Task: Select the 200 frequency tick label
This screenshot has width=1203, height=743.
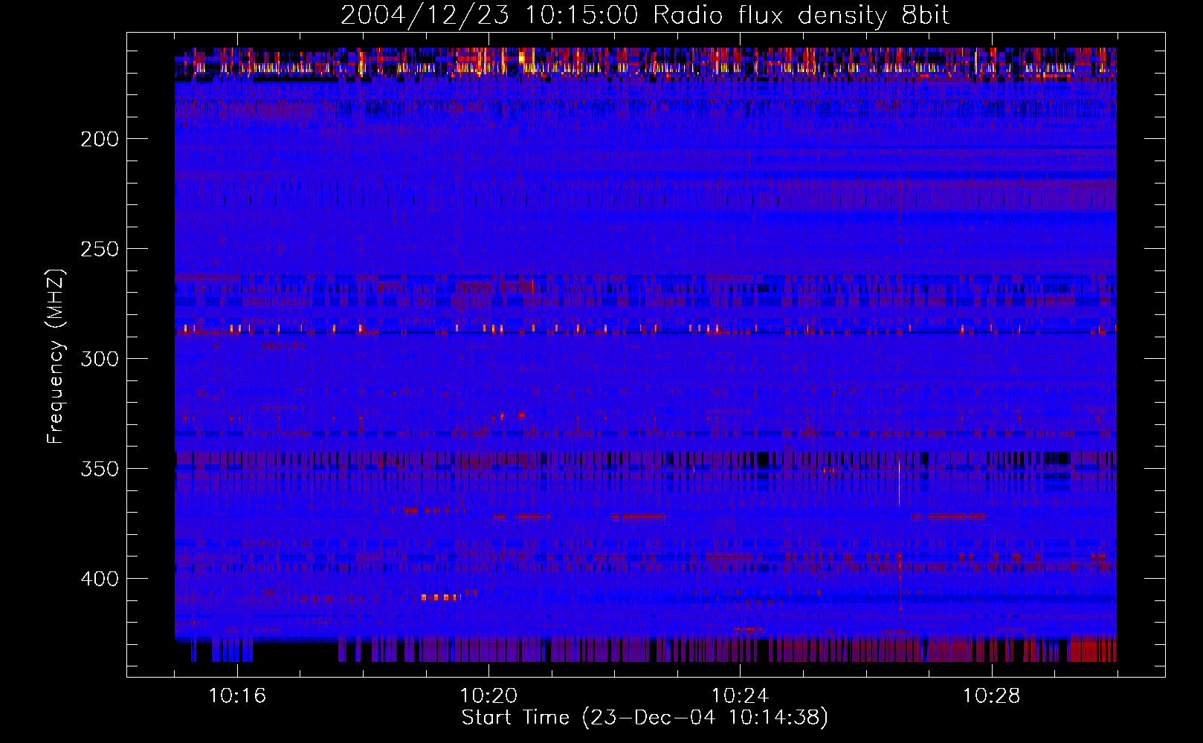Action: (x=100, y=139)
